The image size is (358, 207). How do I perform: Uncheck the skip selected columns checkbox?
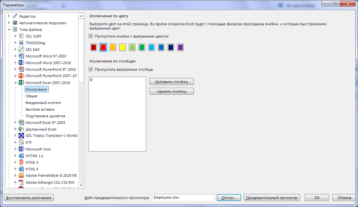91,69
